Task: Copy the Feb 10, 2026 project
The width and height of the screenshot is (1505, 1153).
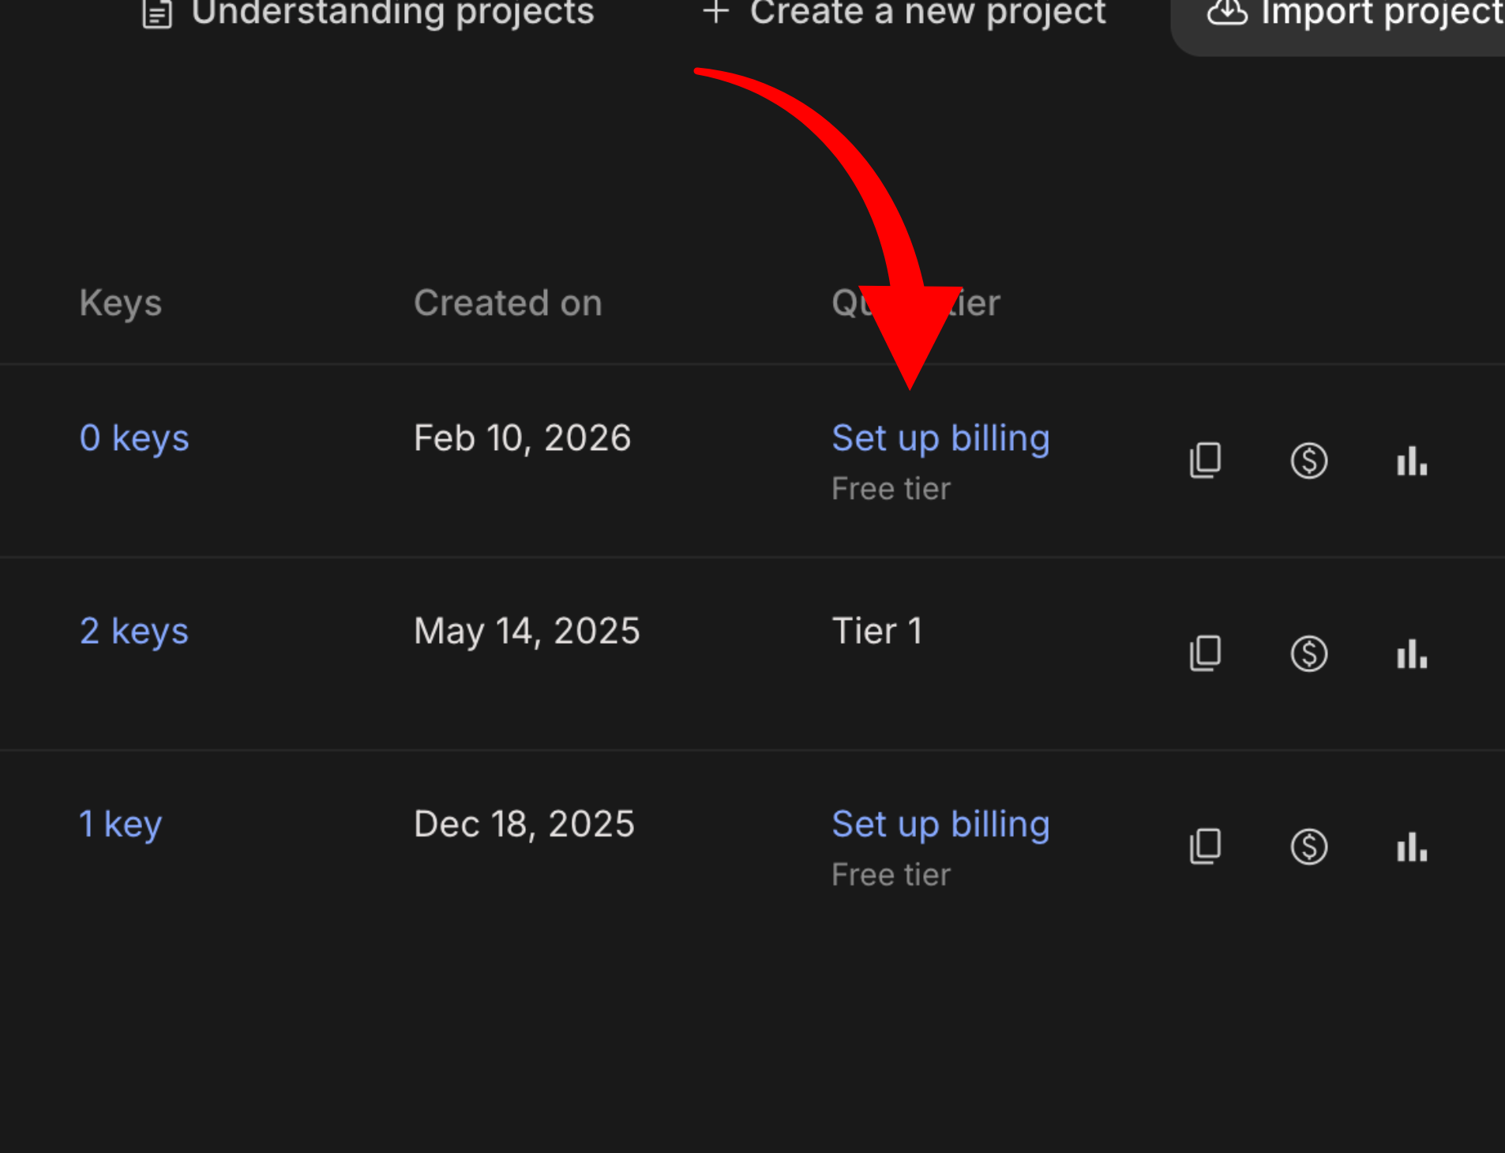Action: coord(1204,460)
